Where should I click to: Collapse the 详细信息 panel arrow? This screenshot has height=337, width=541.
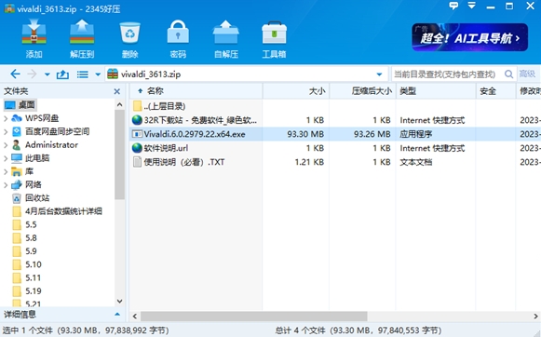(x=117, y=315)
